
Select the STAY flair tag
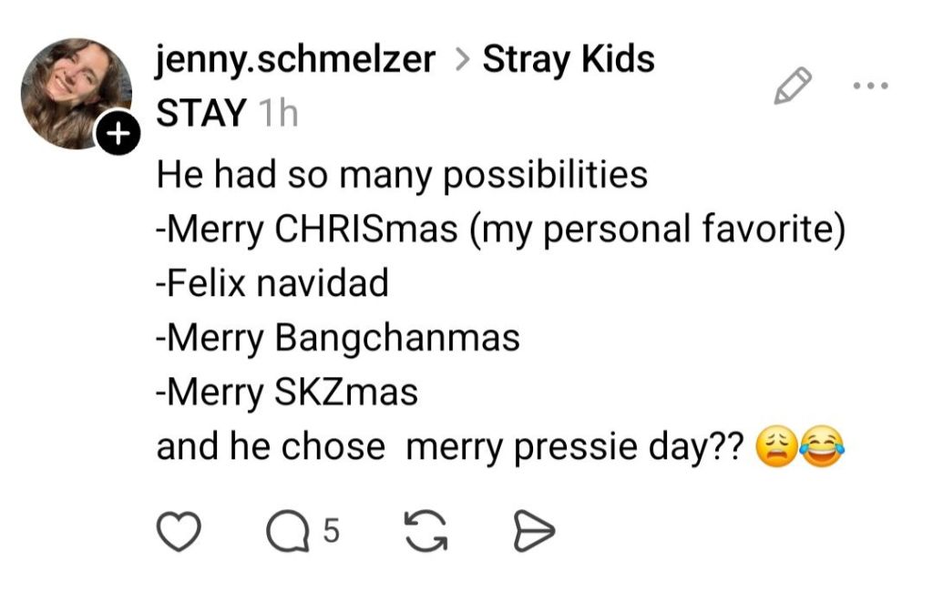pyautogui.click(x=201, y=114)
